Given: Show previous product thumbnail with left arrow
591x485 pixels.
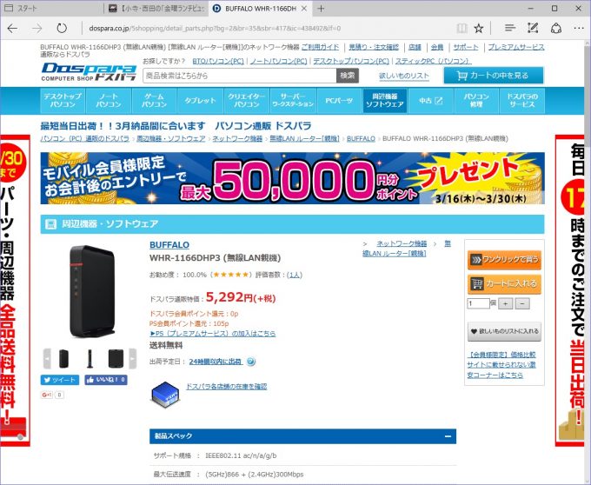Looking at the screenshot, I should tap(47, 358).
